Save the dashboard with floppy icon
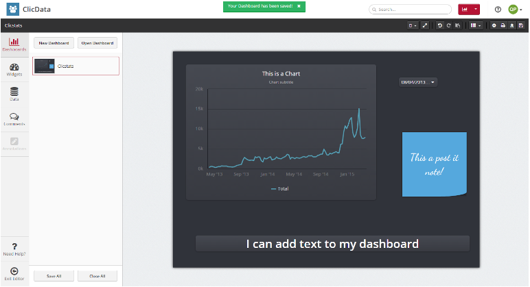 tap(521, 25)
